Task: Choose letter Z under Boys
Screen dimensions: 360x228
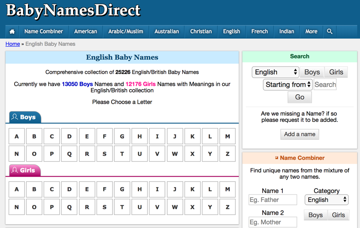Action: tap(228, 154)
